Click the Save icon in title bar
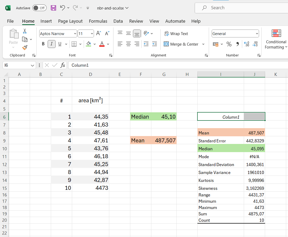The image size is (288, 237). [x=53, y=8]
